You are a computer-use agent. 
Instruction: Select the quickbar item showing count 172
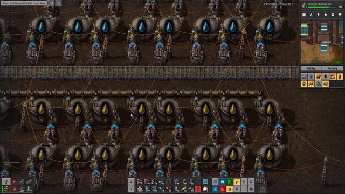point(162,182)
